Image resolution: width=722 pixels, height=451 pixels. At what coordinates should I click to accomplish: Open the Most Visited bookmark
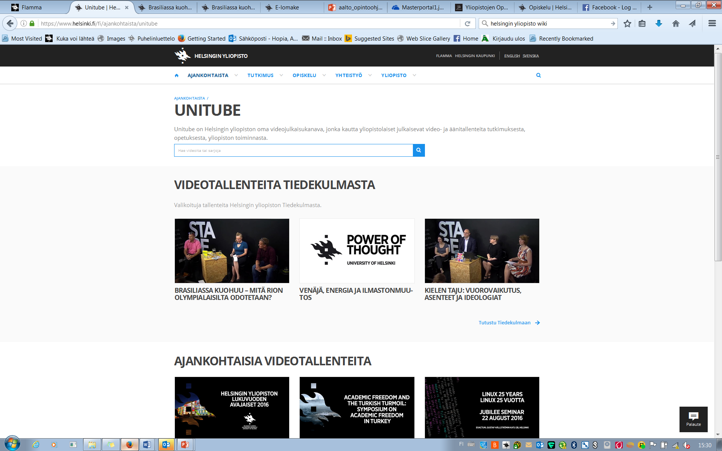(22, 38)
